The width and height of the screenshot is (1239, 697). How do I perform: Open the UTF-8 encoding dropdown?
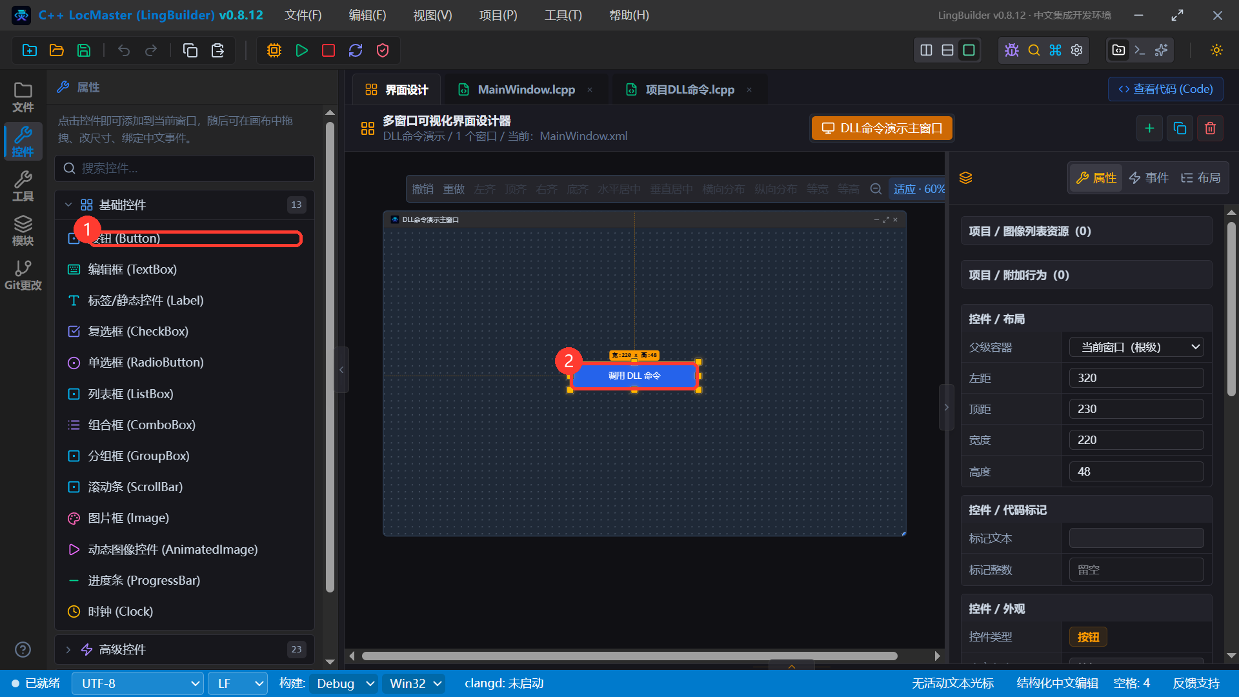[x=138, y=683]
